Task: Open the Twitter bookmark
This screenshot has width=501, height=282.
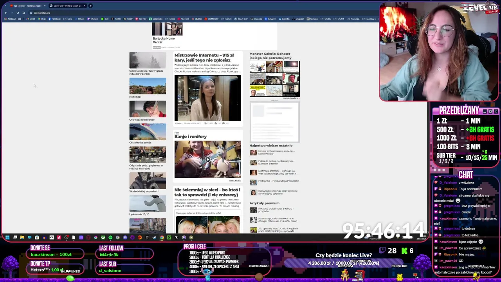Action: [116, 19]
